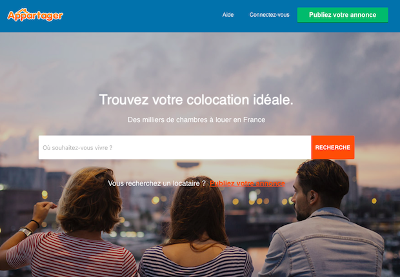Click the Vous recherchez un locataire text
Screen dimensions: 400x277
click(x=157, y=183)
